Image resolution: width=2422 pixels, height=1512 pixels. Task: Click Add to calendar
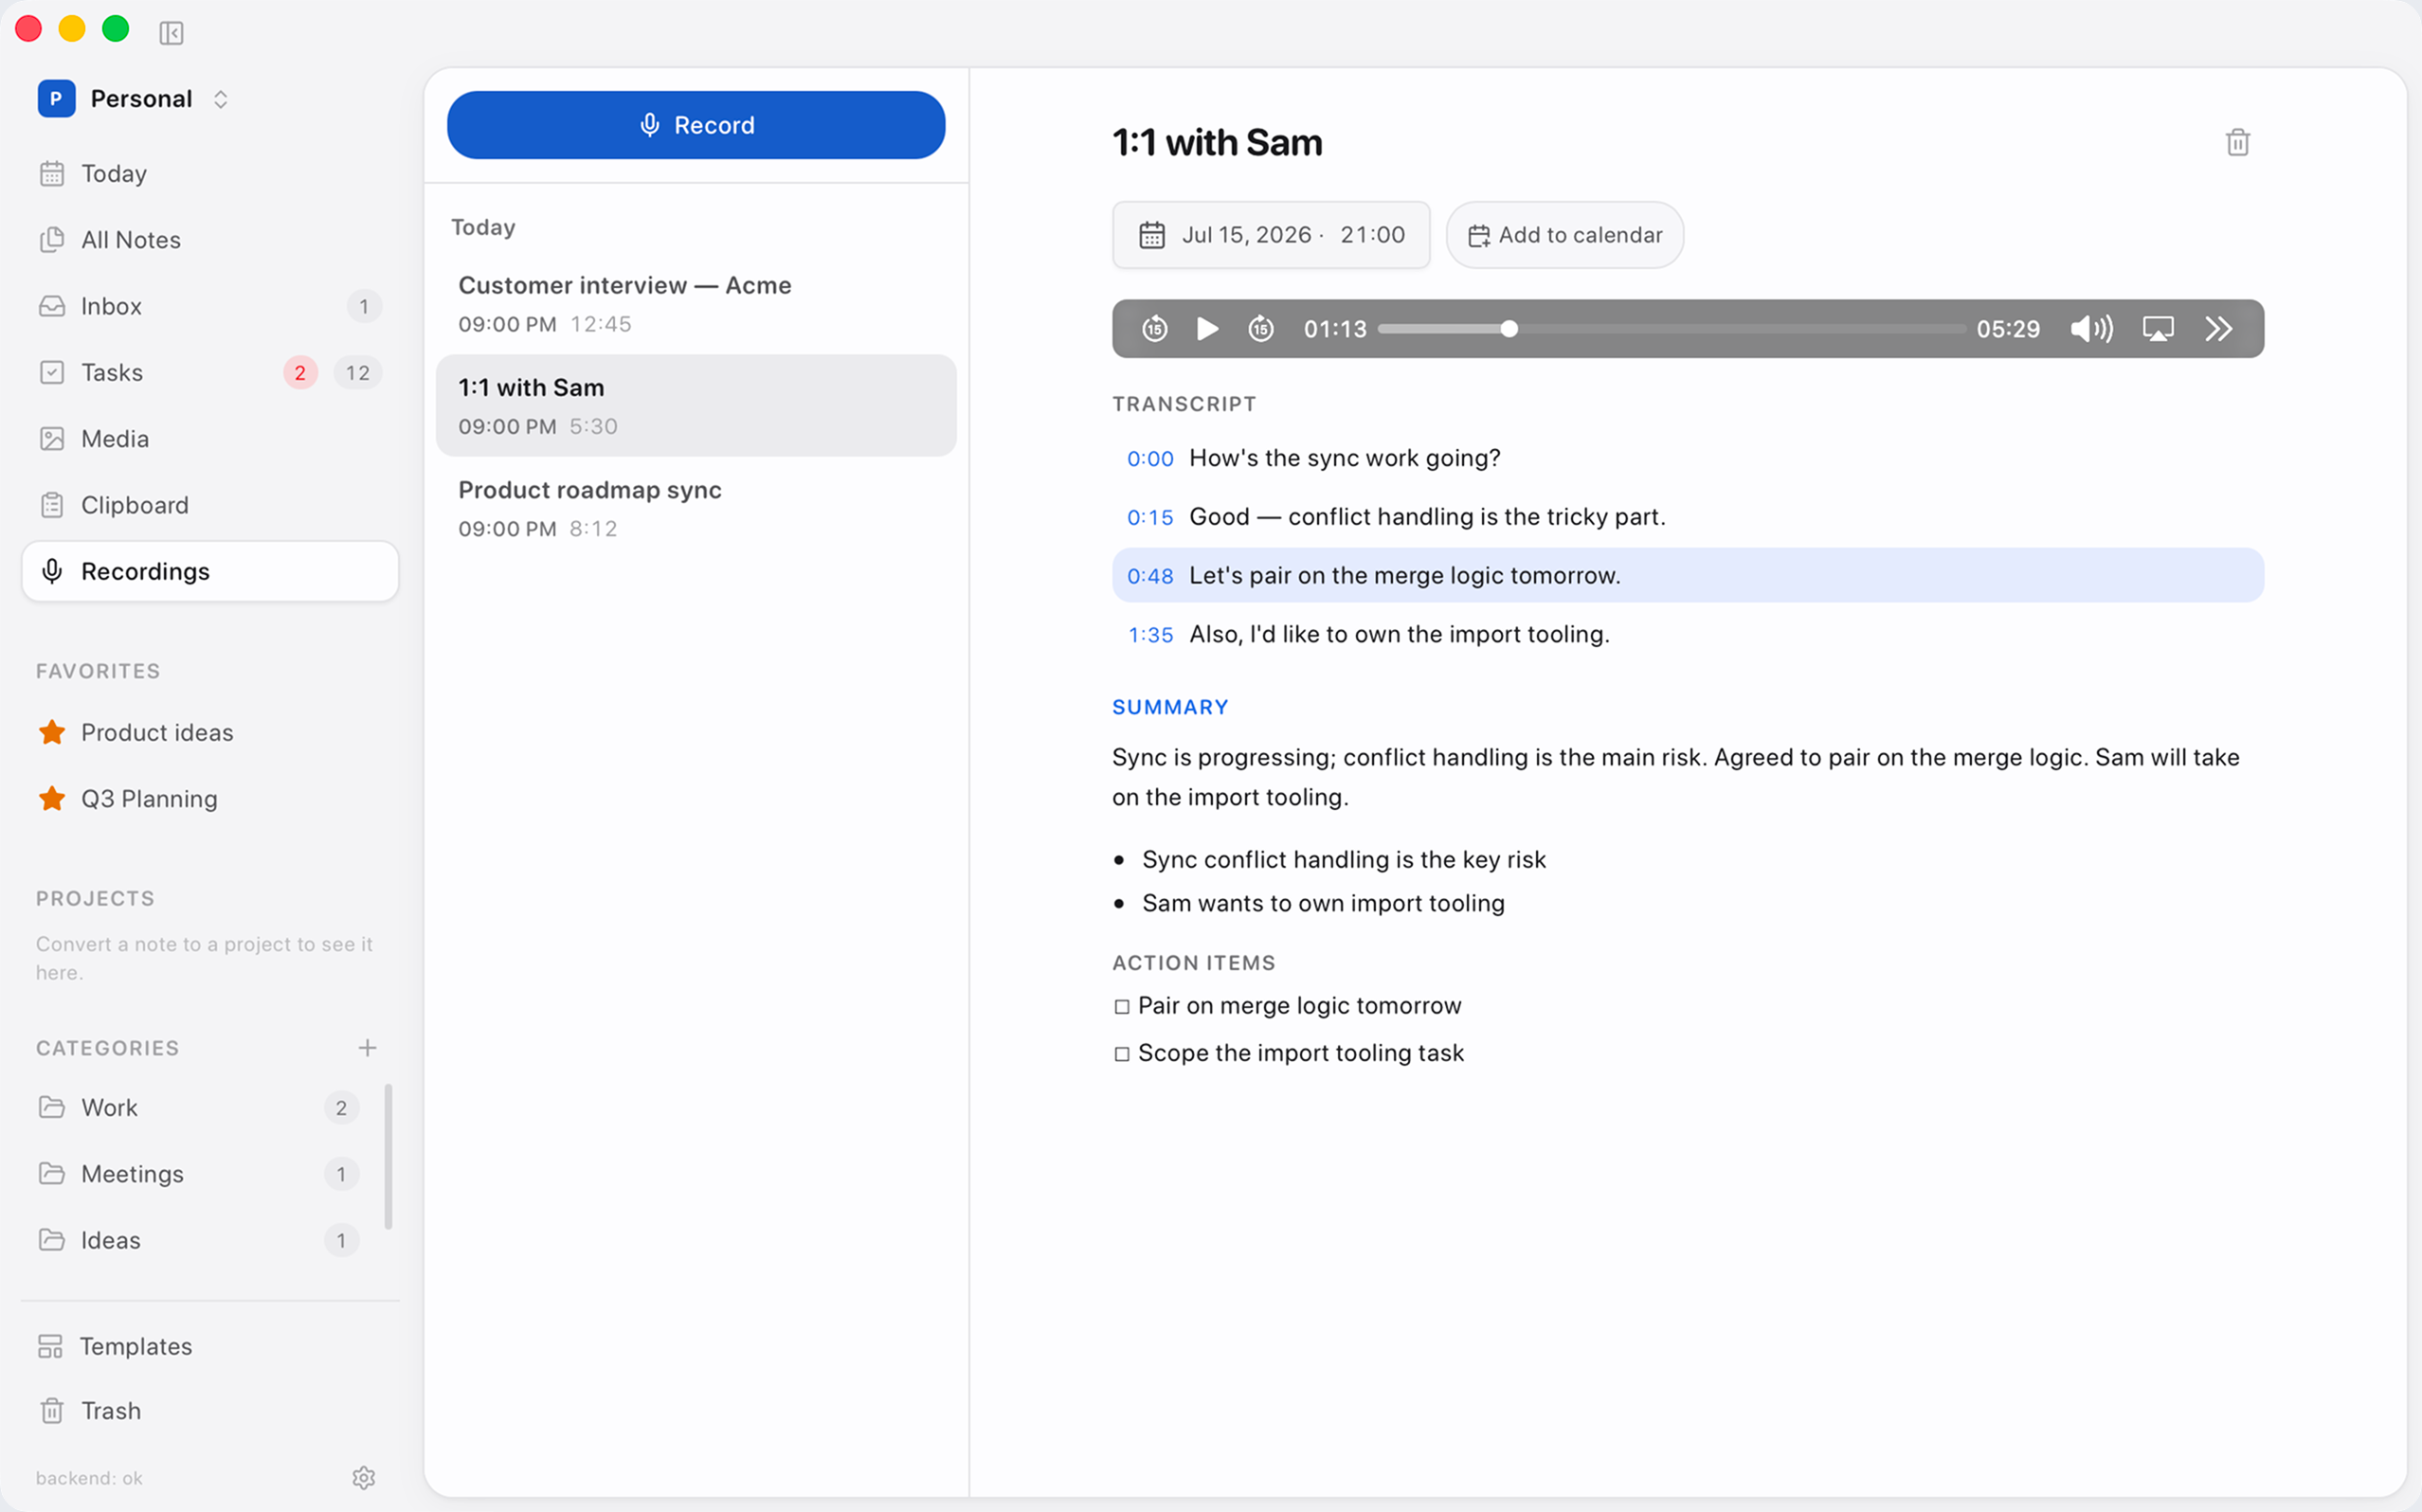point(1565,235)
